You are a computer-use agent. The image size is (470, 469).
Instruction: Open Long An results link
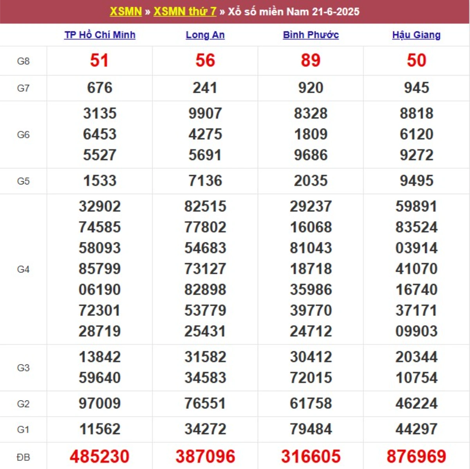(205, 35)
